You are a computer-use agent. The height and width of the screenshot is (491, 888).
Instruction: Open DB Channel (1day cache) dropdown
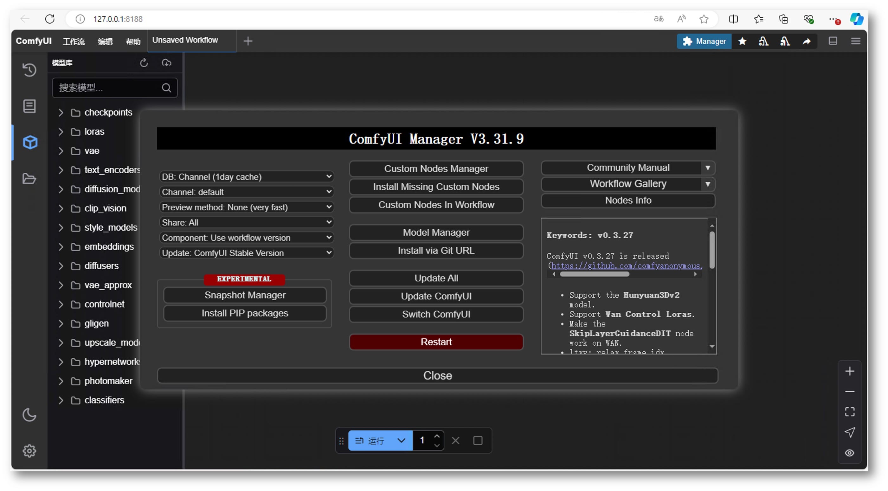click(x=246, y=177)
